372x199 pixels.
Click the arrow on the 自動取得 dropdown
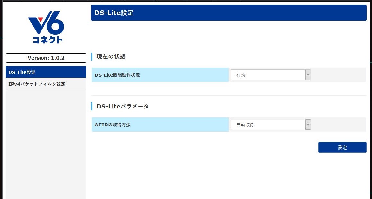click(308, 125)
